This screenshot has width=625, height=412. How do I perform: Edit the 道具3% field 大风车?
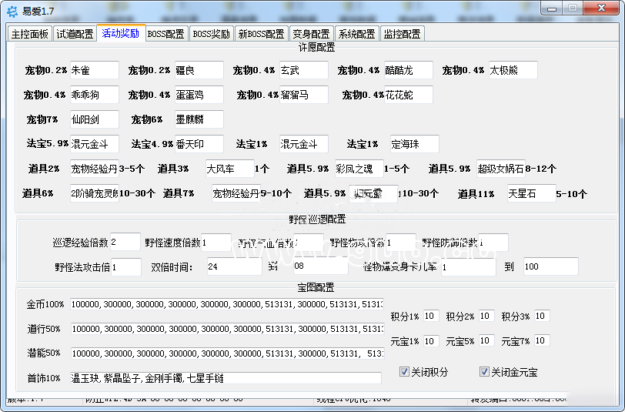pos(230,169)
